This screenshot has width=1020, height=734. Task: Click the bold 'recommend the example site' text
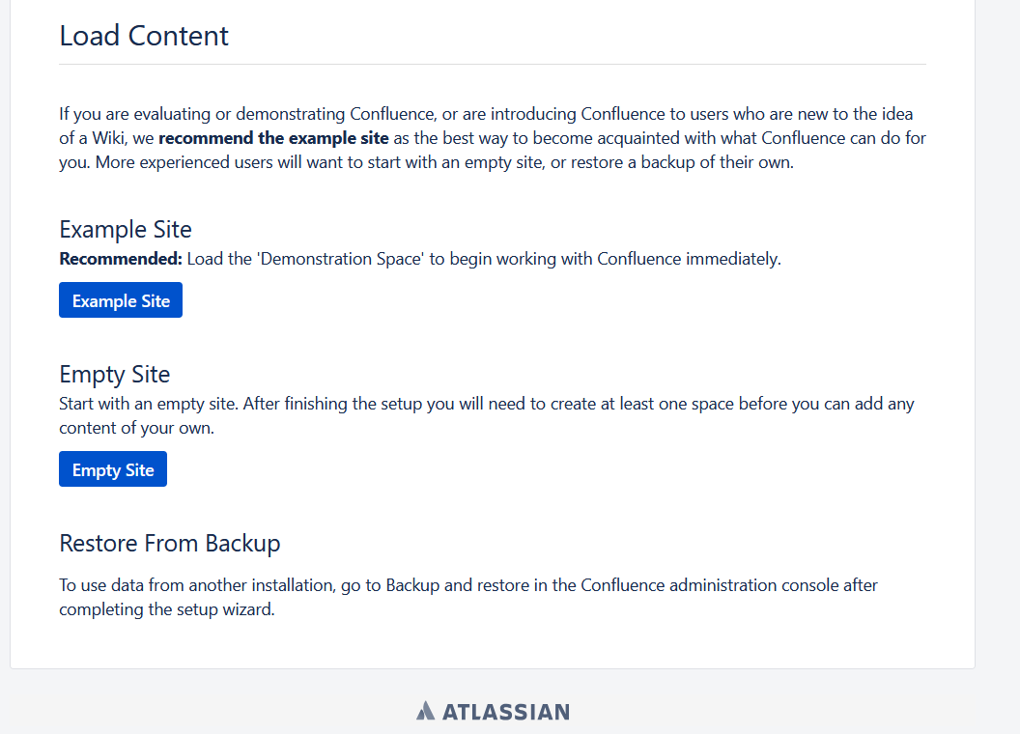click(273, 138)
